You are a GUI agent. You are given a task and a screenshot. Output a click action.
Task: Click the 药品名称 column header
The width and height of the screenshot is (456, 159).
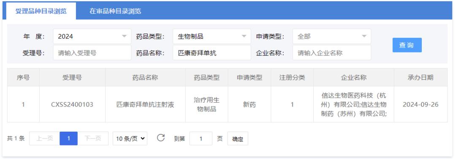click(145, 77)
